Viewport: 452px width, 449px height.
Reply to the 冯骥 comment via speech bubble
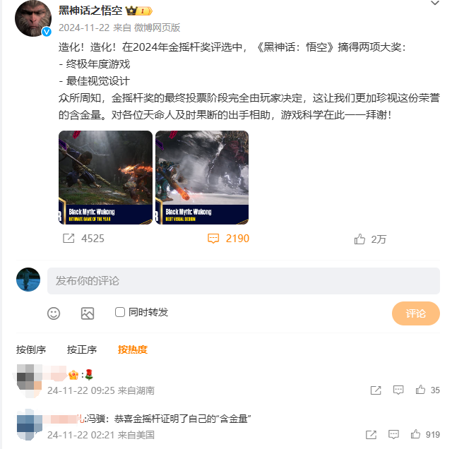click(393, 434)
